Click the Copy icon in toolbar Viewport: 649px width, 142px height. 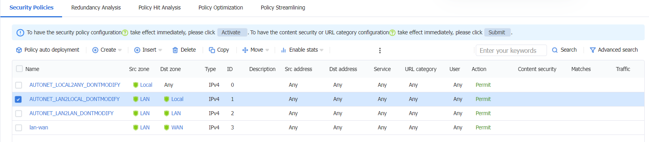(x=212, y=50)
